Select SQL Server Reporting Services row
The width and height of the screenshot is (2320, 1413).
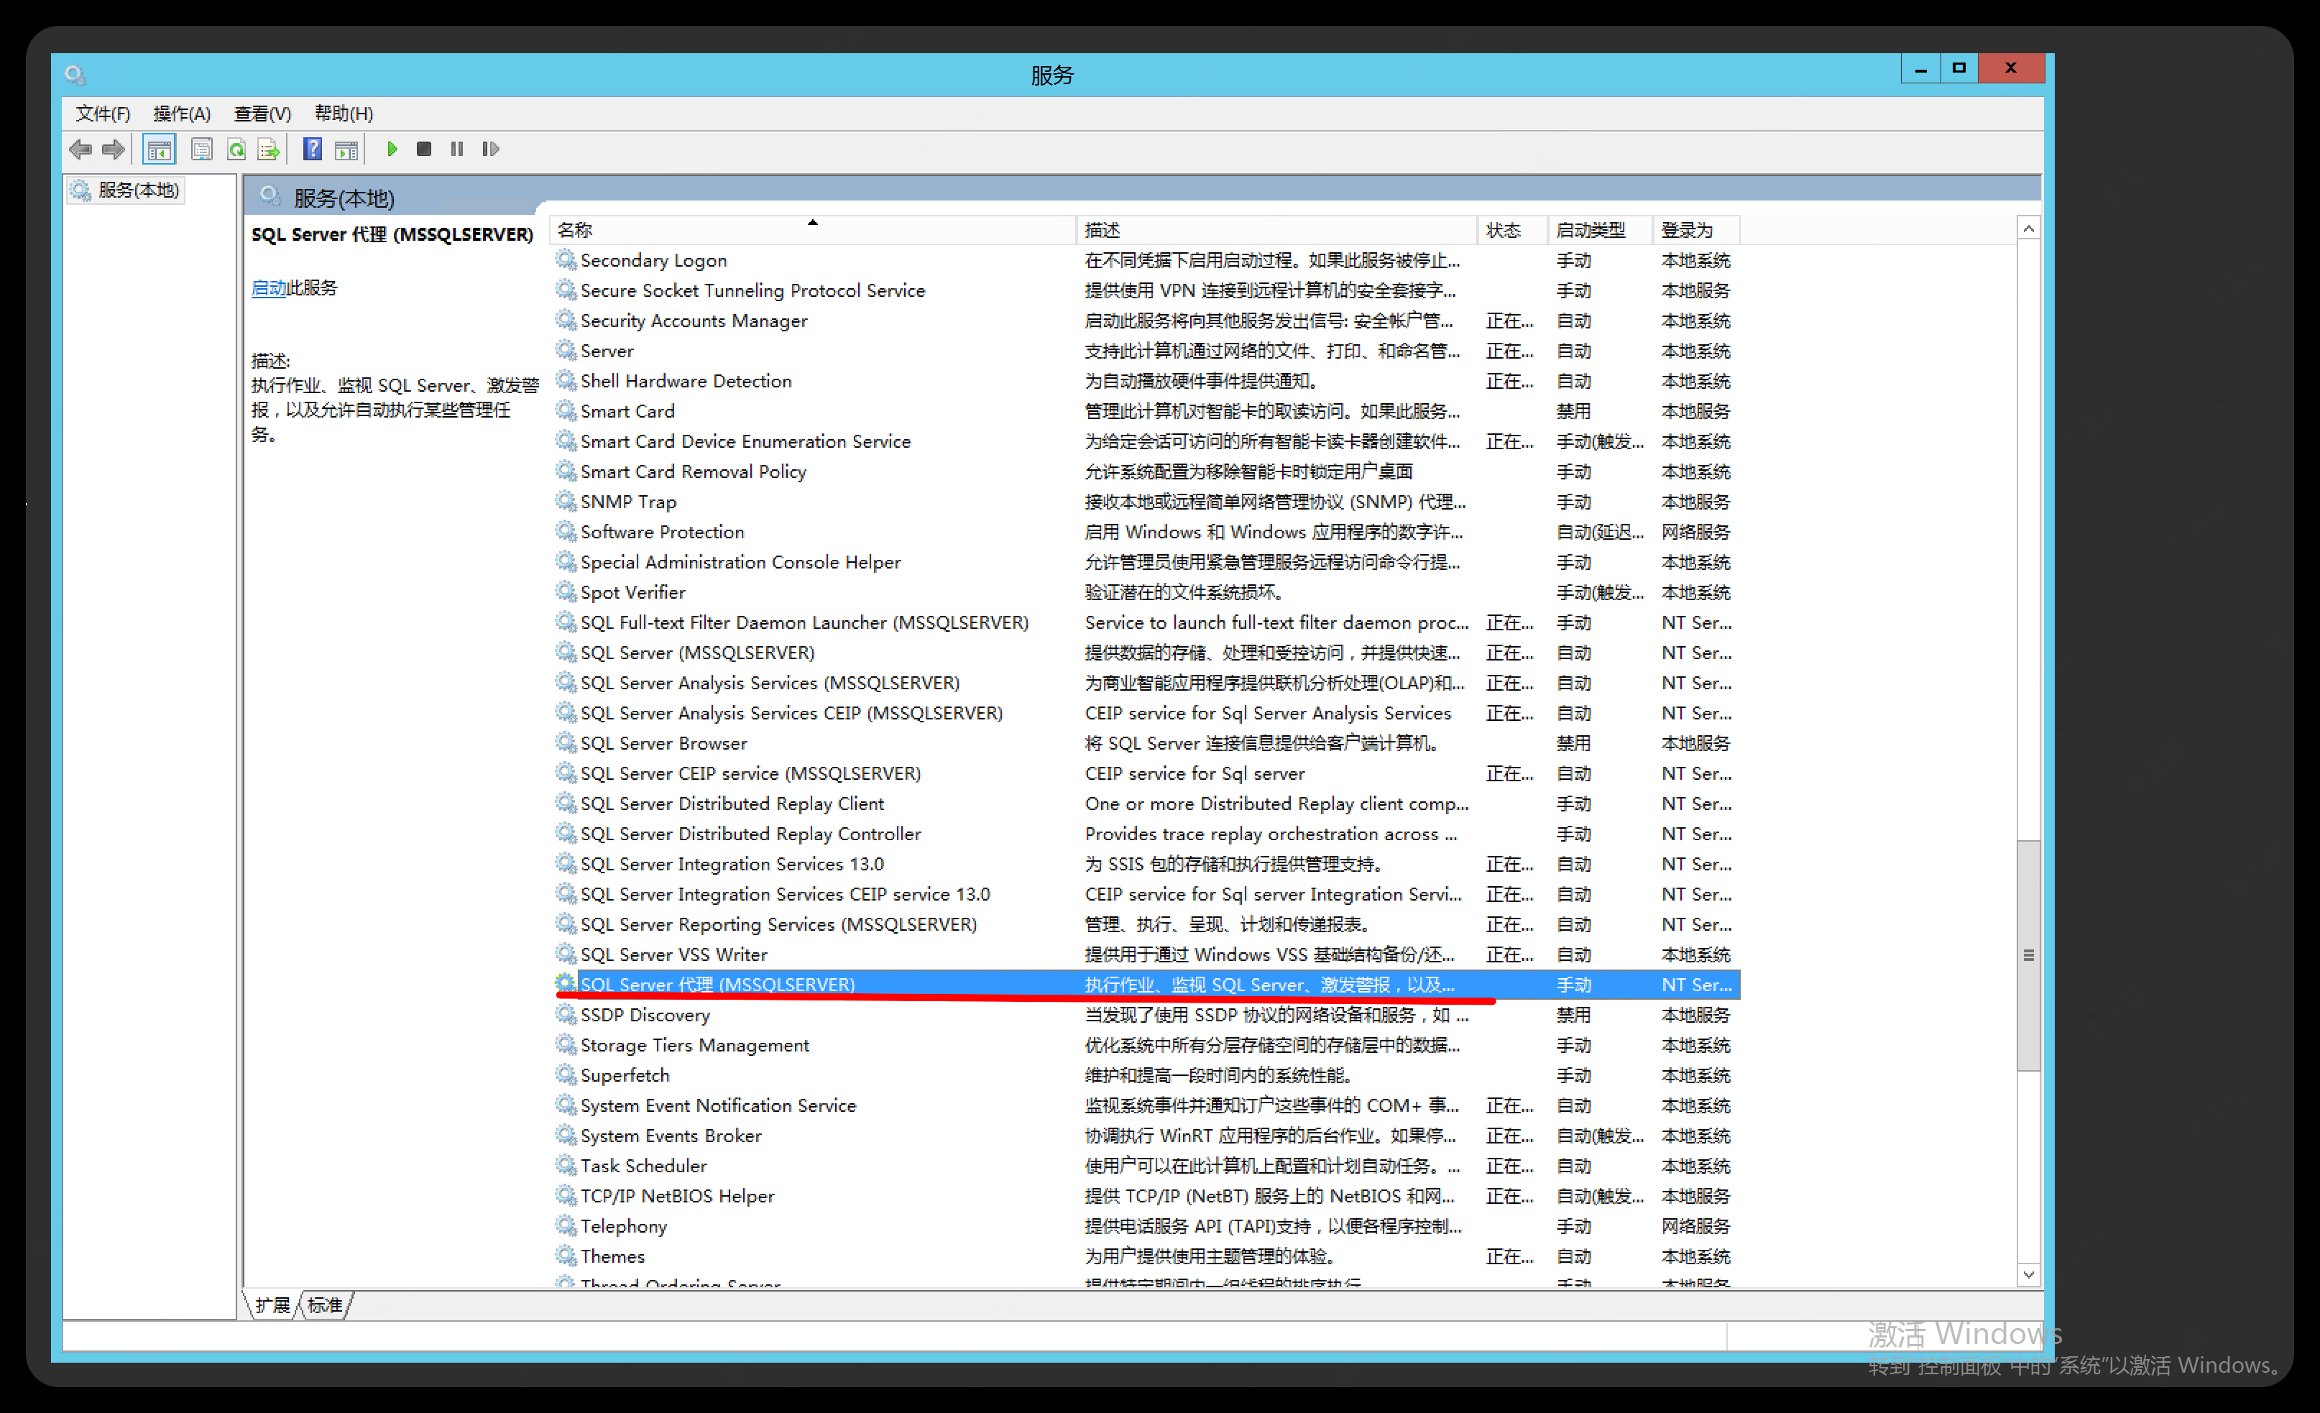[x=1146, y=924]
